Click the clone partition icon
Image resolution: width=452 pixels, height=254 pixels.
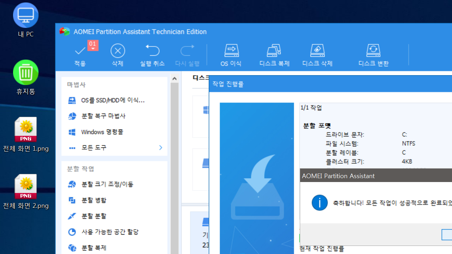click(x=72, y=248)
